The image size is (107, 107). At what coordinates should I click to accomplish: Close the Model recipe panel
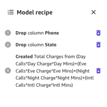[94, 12]
